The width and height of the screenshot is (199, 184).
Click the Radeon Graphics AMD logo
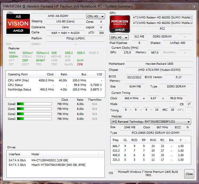pyautogui.click(x=120, y=24)
